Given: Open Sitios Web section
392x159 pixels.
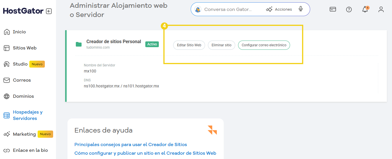Looking at the screenshot, I should [x=25, y=48].
